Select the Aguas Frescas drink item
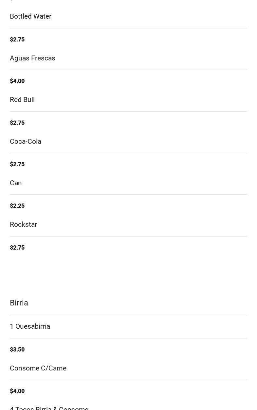The image size is (257, 410). pyautogui.click(x=32, y=58)
